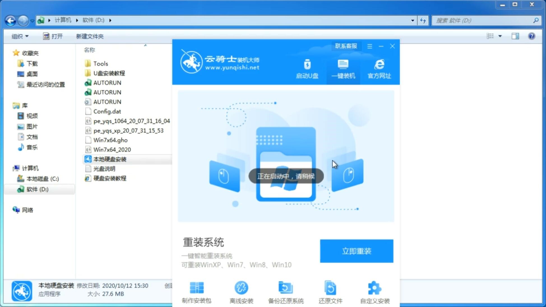The width and height of the screenshot is (546, 307).
Task: Select Win7x64.gho file in file list
Action: click(111, 140)
